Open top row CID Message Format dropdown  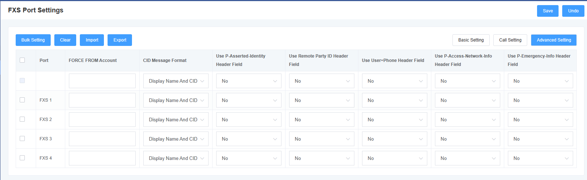[176, 81]
